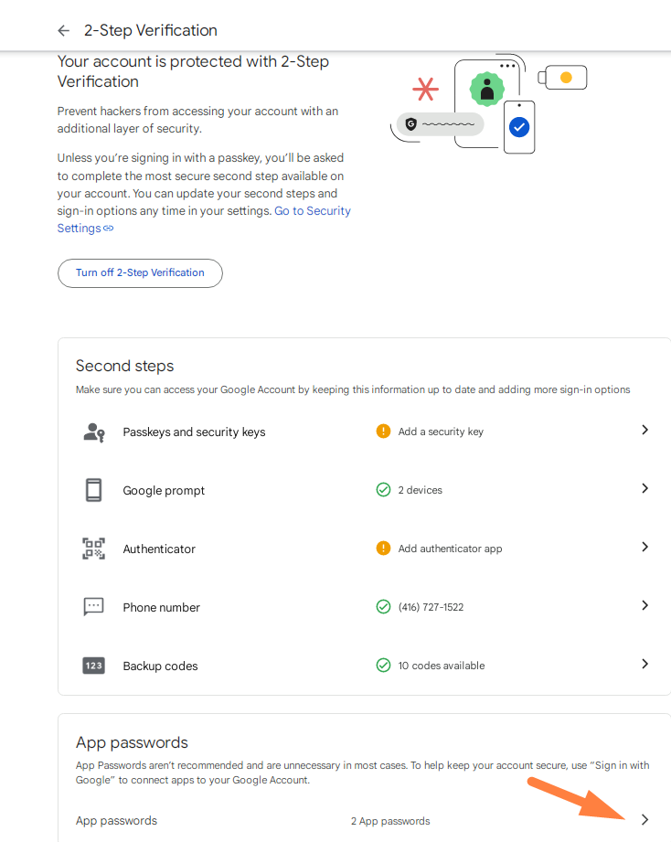The image size is (671, 842).
Task: Click the orange warning icon for security key
Action: (383, 432)
